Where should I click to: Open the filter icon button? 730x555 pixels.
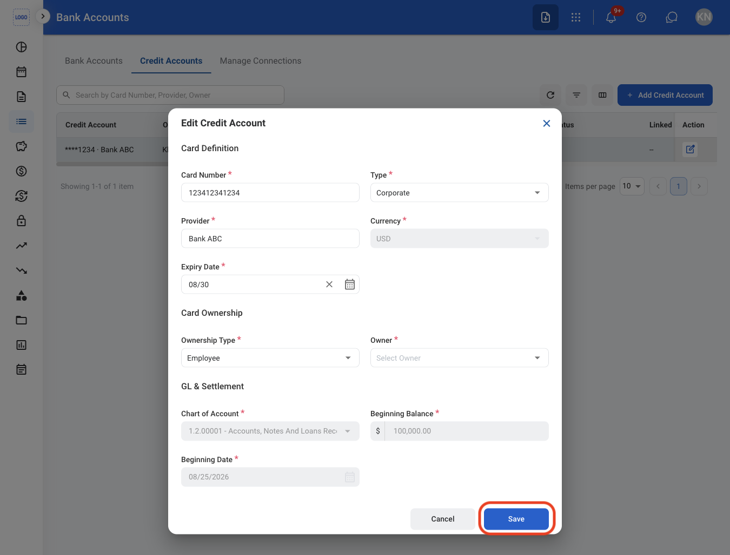576,95
